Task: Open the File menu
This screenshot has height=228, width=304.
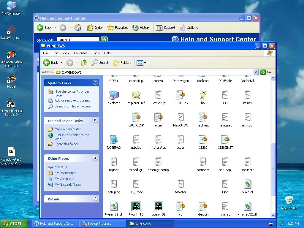Action: pos(45,53)
